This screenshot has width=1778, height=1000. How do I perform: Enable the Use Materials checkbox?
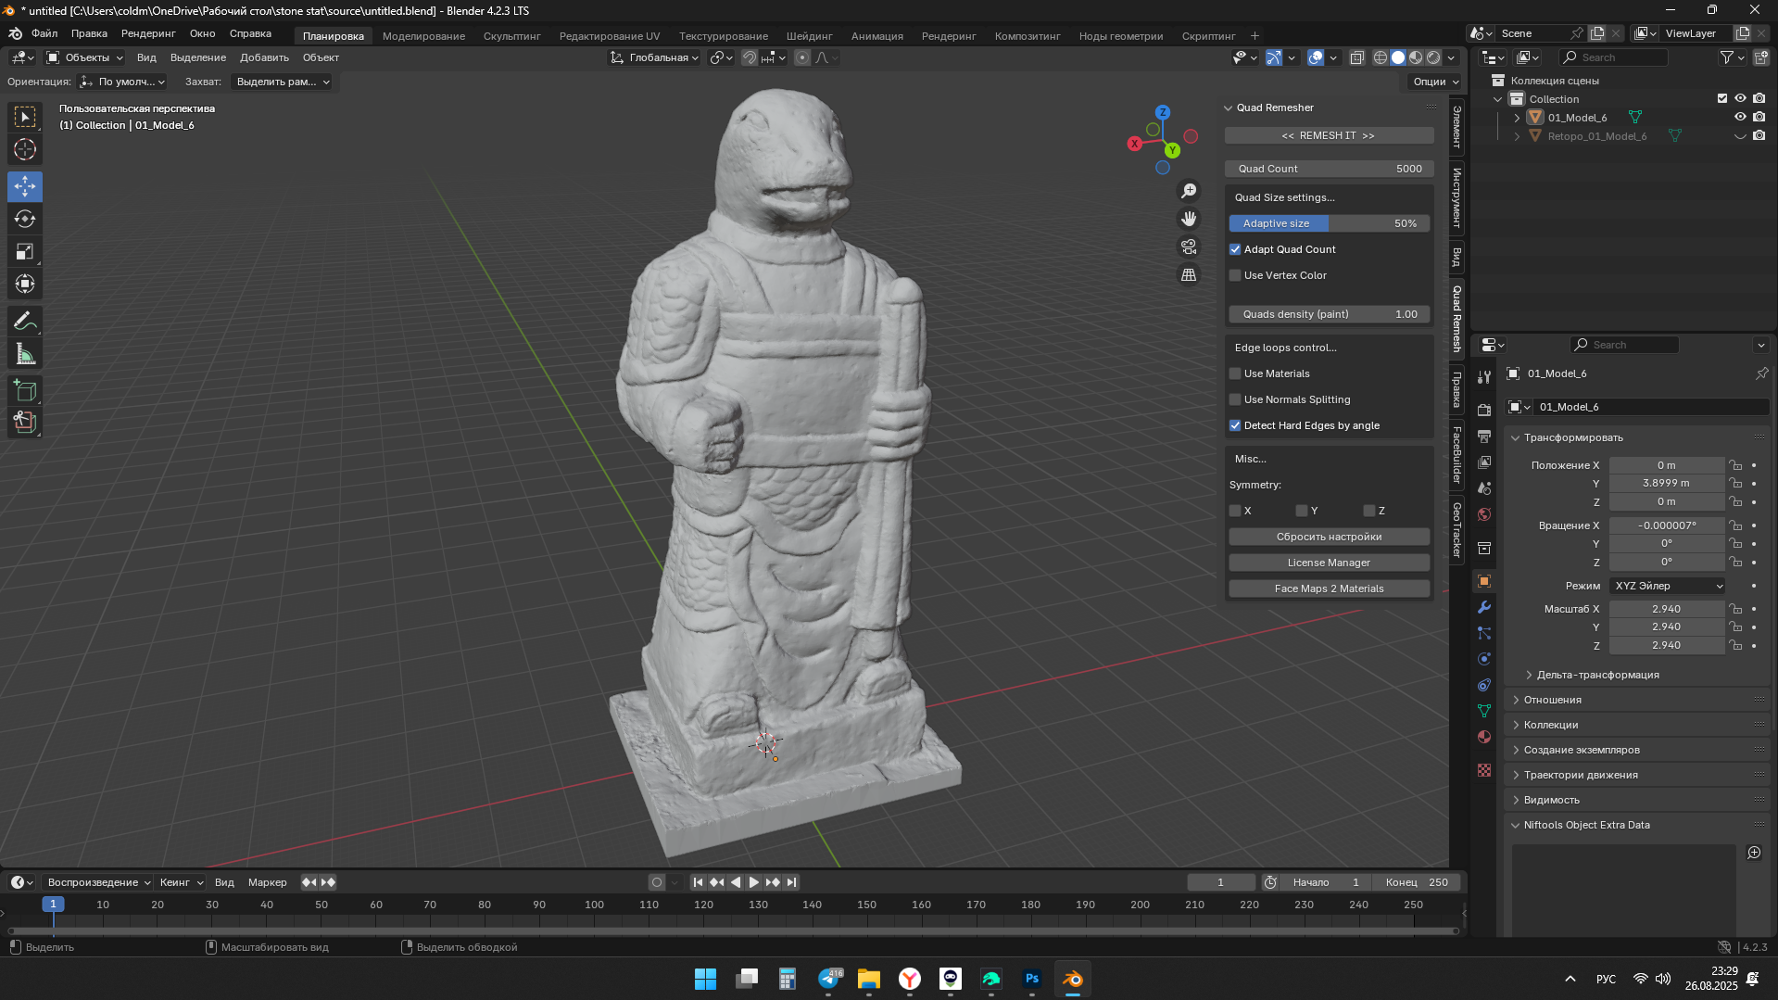pyautogui.click(x=1235, y=373)
